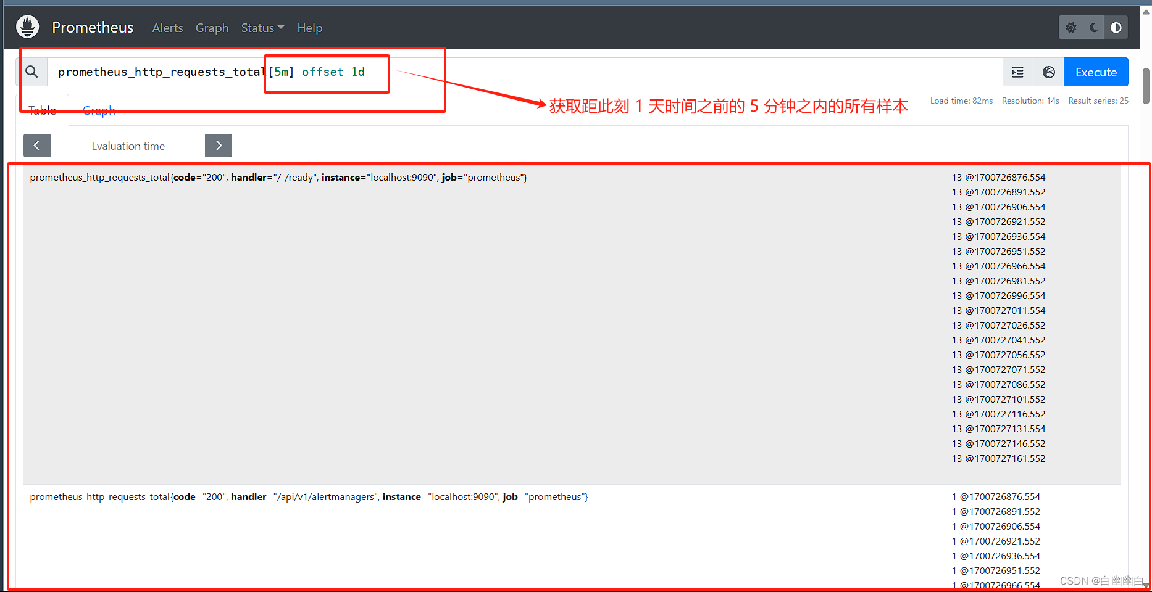This screenshot has height=592, width=1152.
Task: Click sample value 1 @1700726906.554
Action: click(996, 527)
